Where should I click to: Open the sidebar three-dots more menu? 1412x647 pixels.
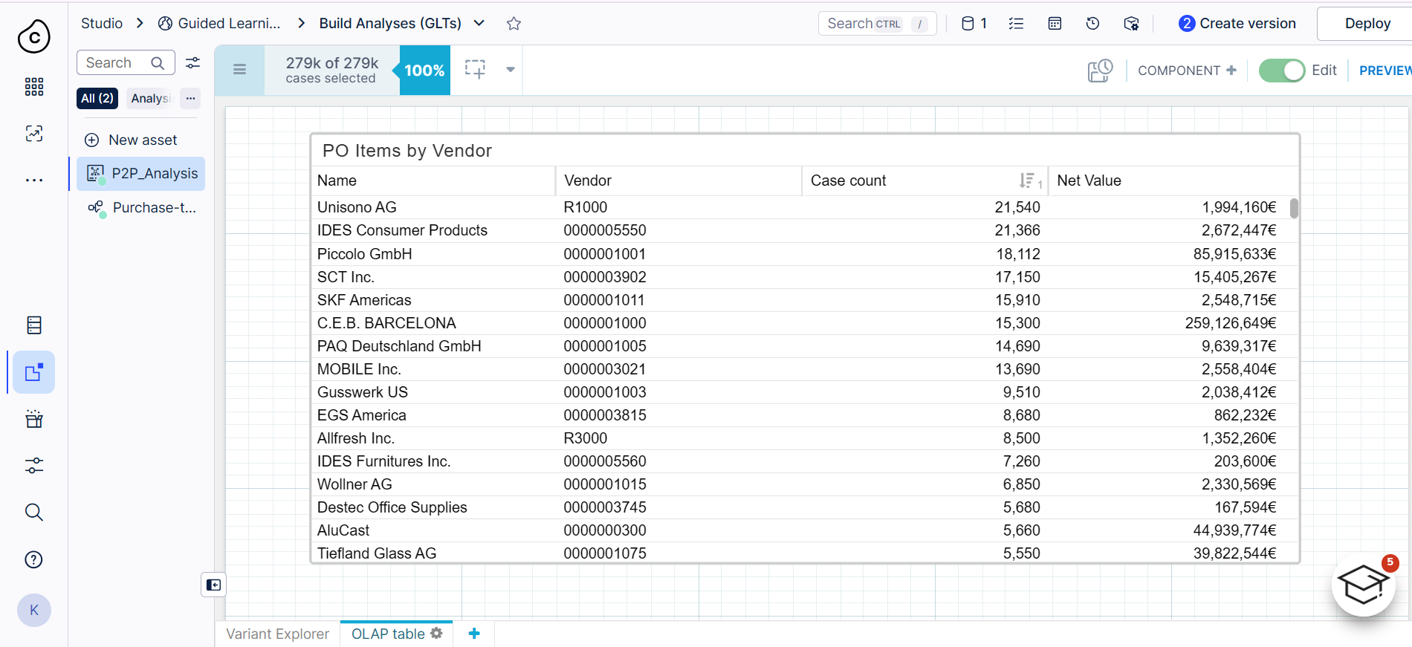[x=34, y=181]
